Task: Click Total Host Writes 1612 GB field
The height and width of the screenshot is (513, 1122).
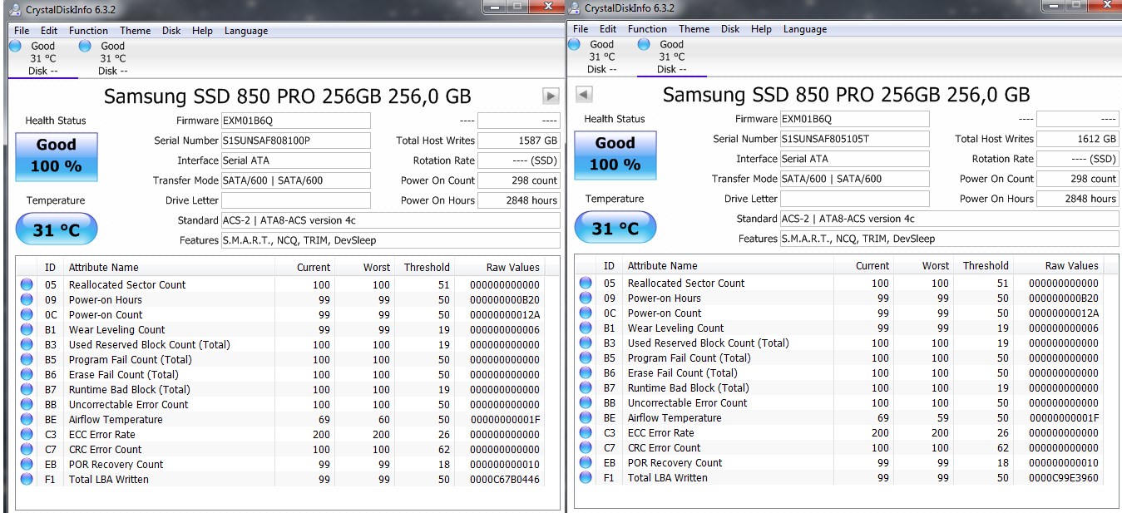Action: coord(1078,139)
